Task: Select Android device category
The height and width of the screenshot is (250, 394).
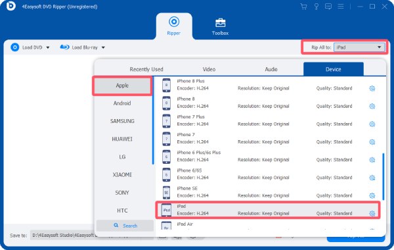Action: 122,103
